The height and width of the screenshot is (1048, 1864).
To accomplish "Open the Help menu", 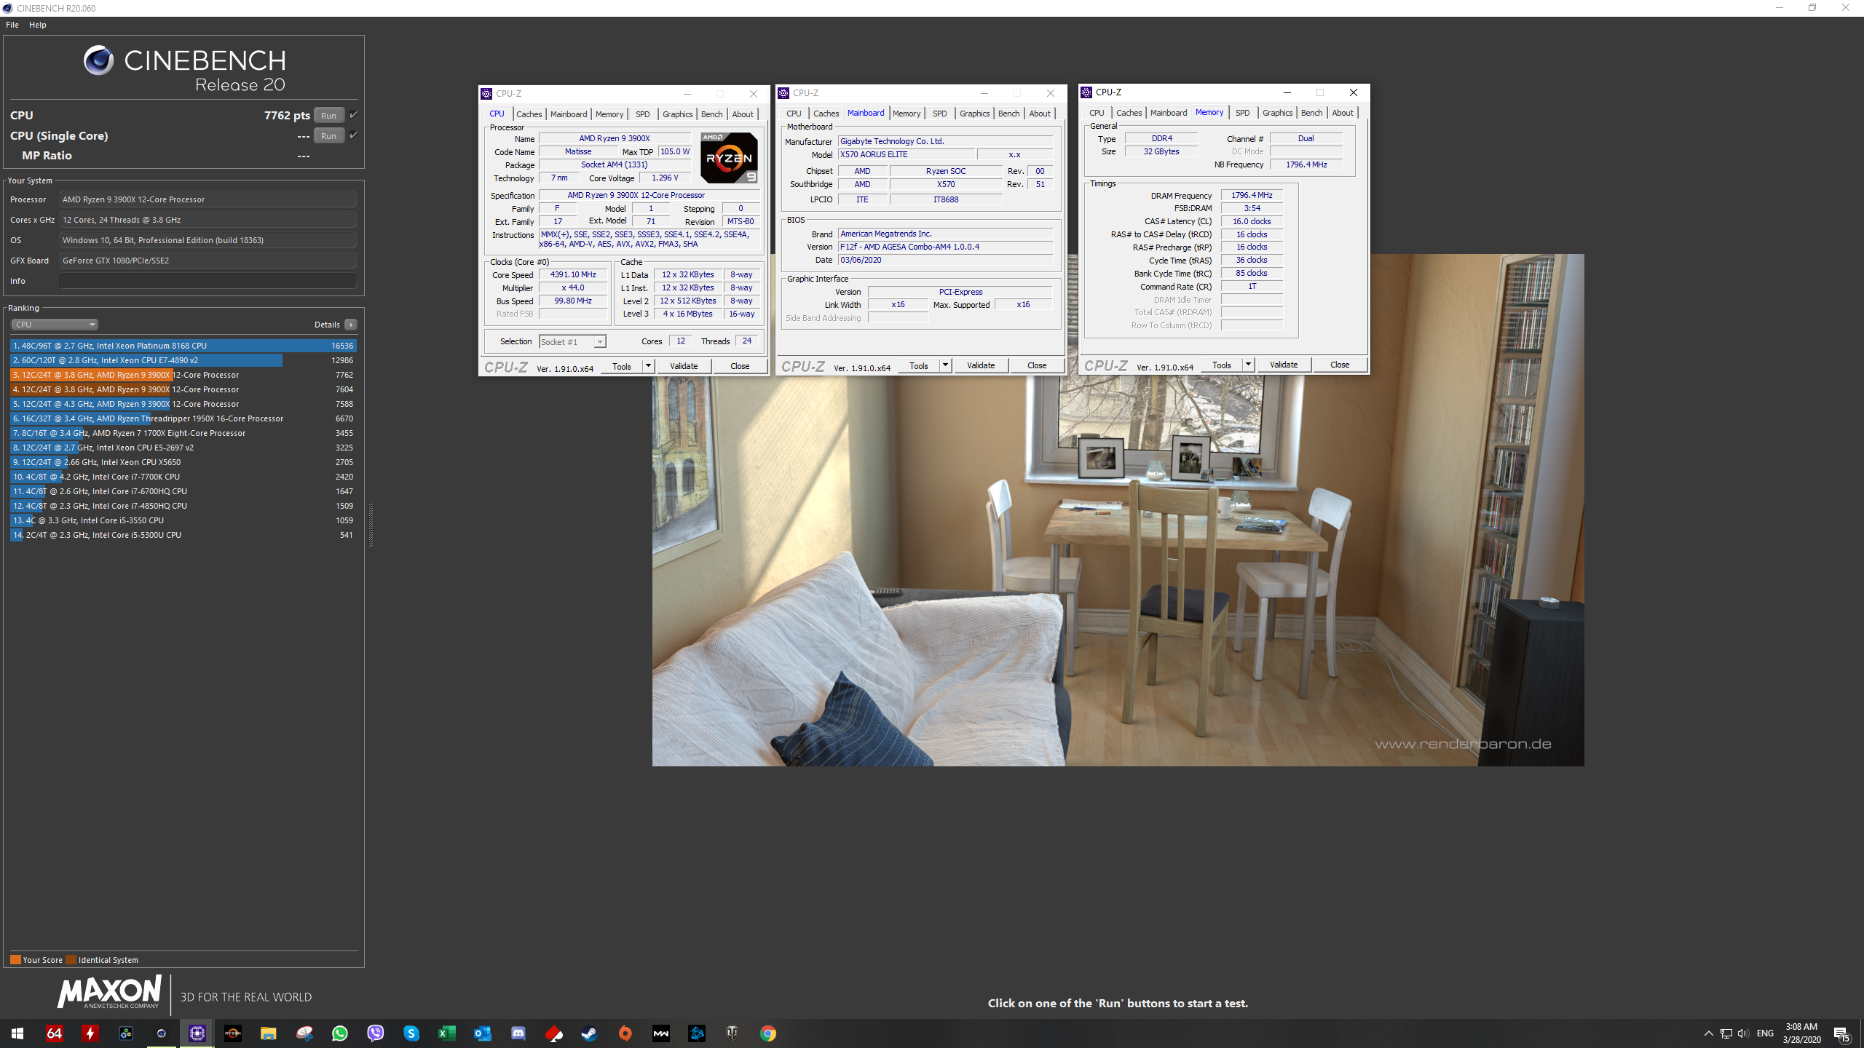I will tap(38, 25).
